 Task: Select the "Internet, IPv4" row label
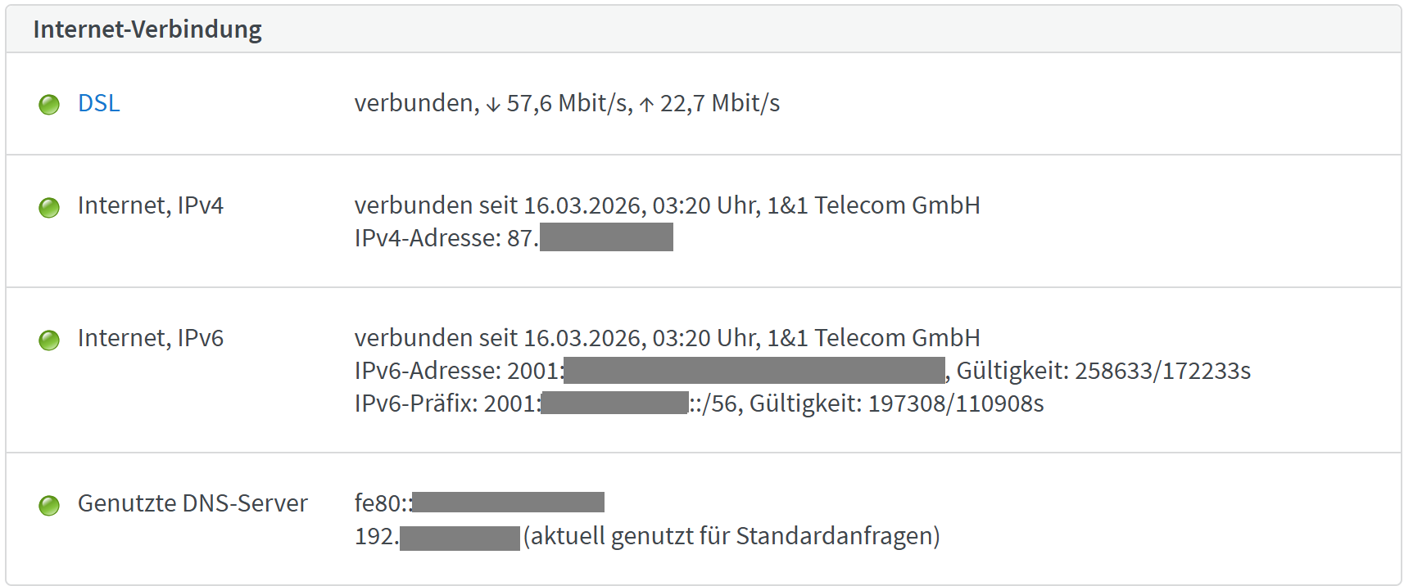point(150,205)
